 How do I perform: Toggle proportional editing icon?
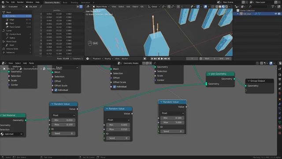coord(178,7)
